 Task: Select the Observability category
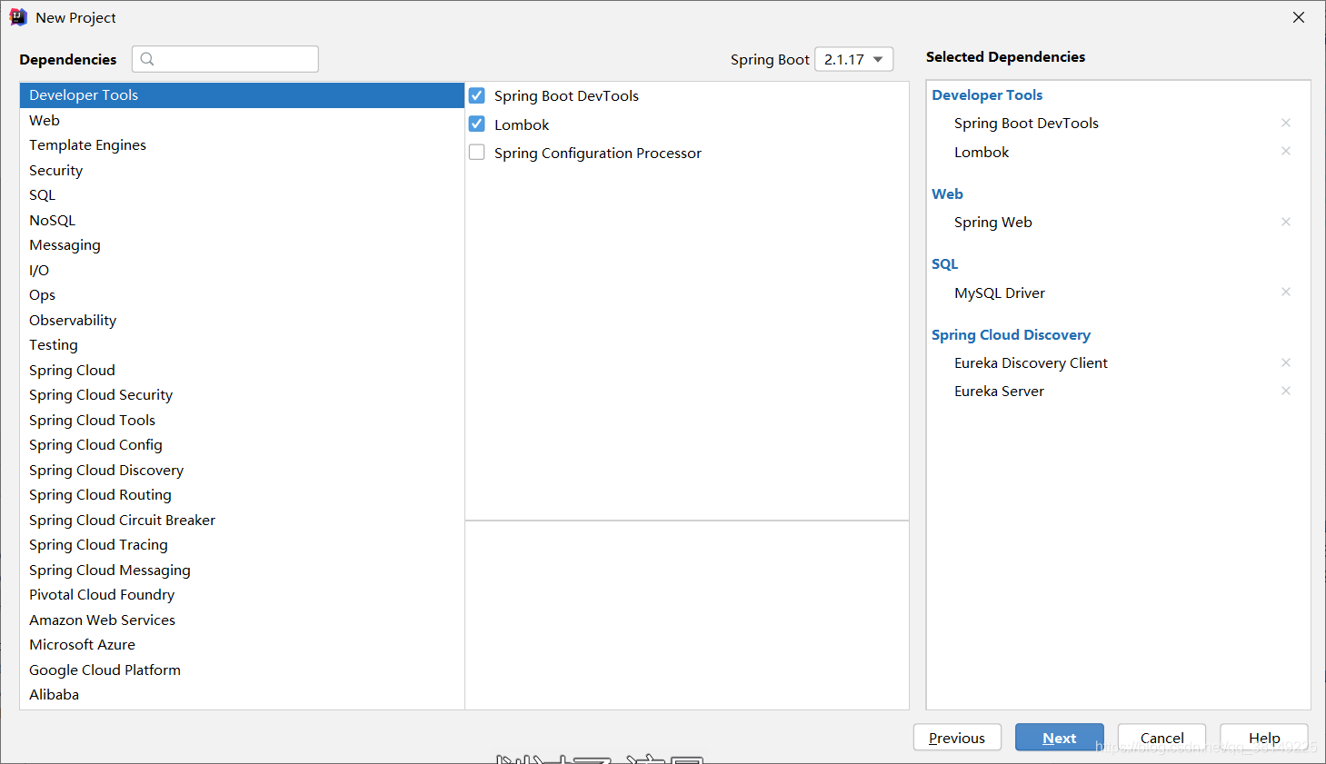[242, 320]
